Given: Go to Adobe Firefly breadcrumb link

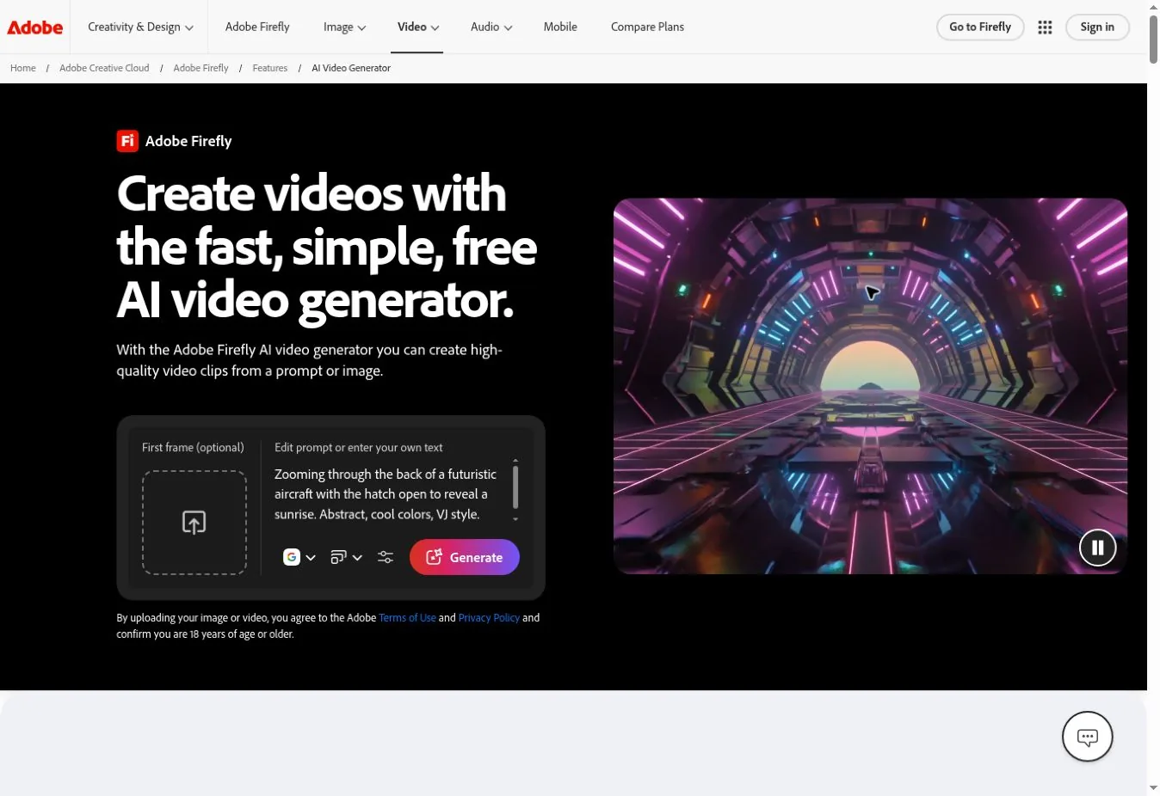Looking at the screenshot, I should (x=201, y=68).
